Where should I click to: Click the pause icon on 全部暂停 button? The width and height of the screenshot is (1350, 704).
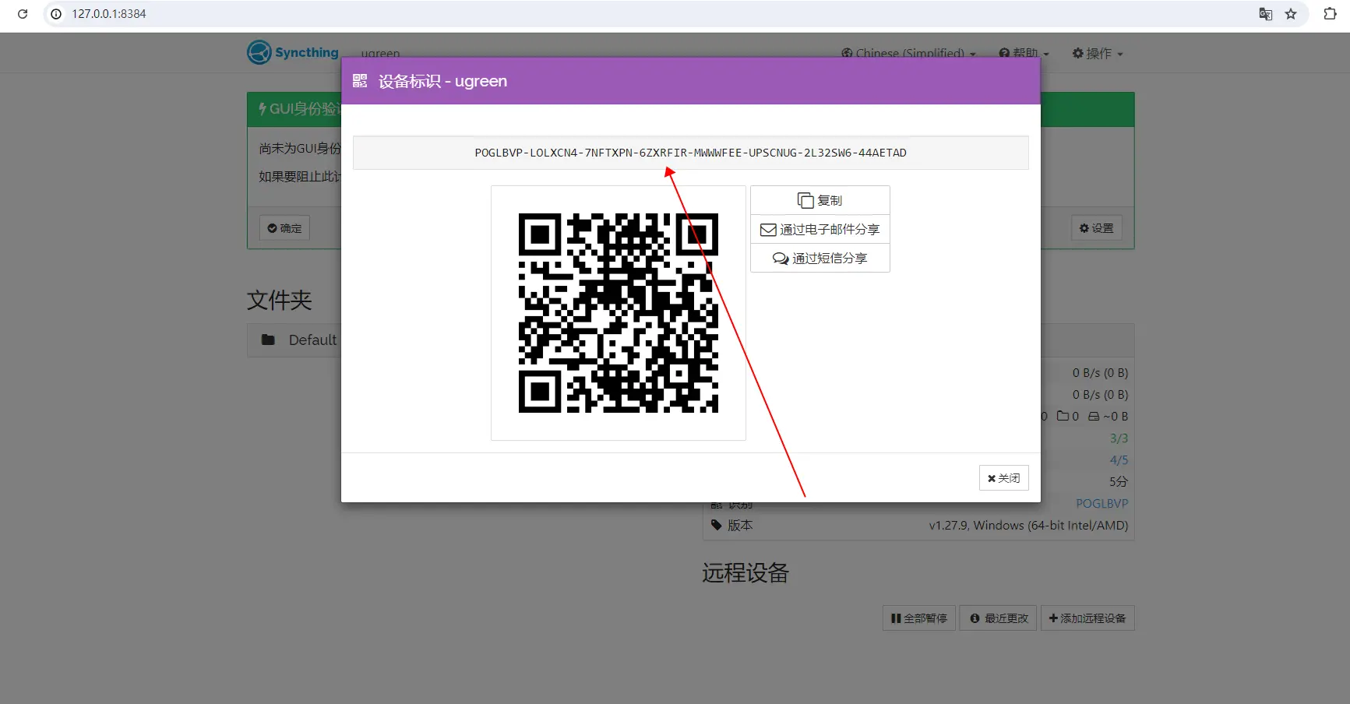(897, 618)
